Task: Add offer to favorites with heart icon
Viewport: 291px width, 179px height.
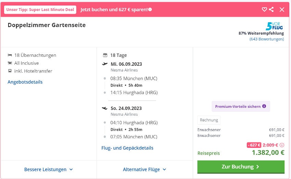Action: tap(264, 10)
